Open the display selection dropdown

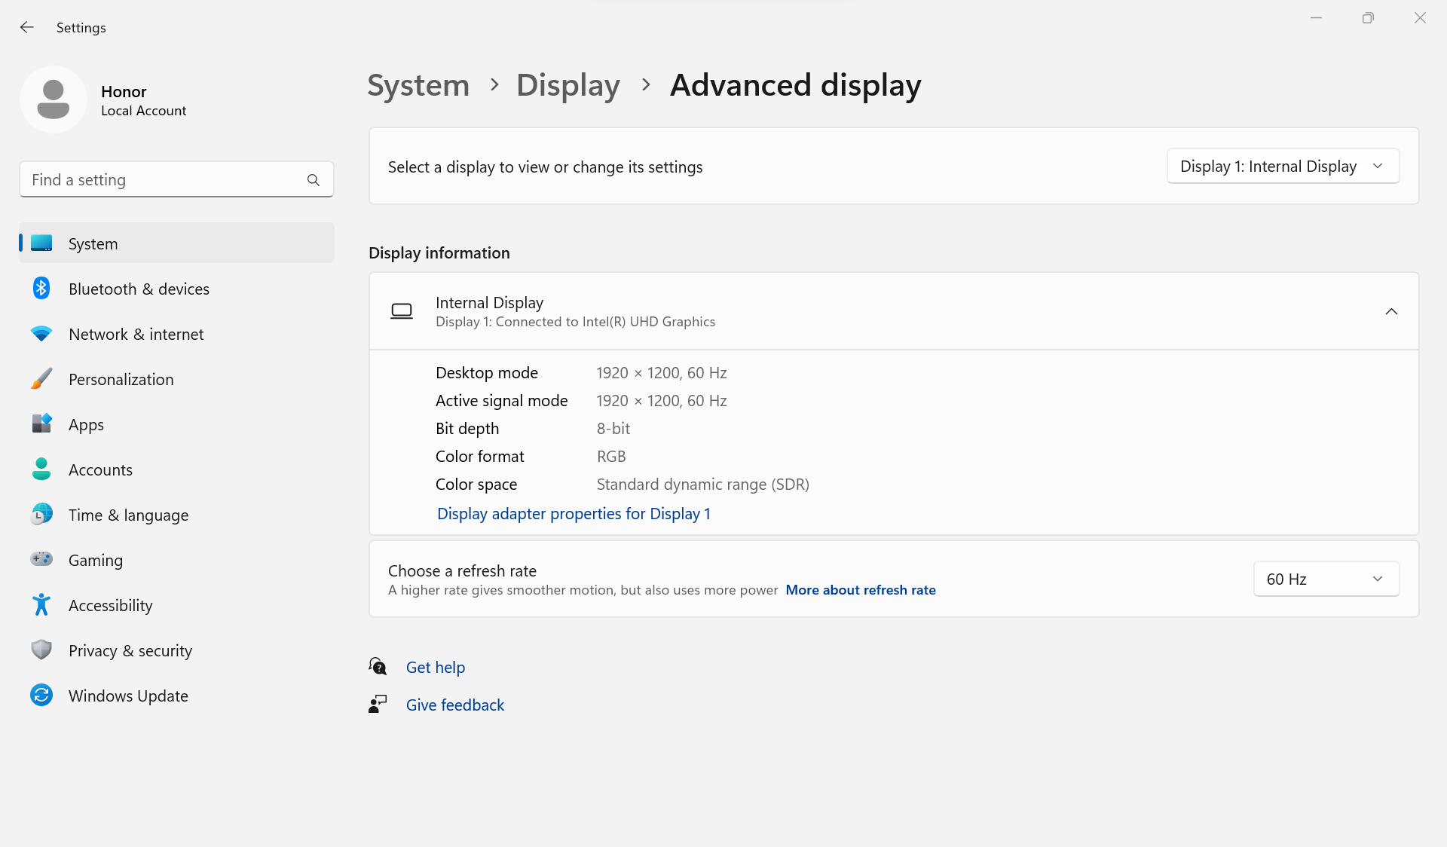(x=1283, y=166)
